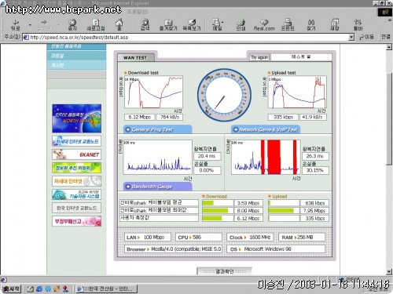Go to the Home toolbar icon
This screenshot has width=393, height=294.
click(119, 24)
